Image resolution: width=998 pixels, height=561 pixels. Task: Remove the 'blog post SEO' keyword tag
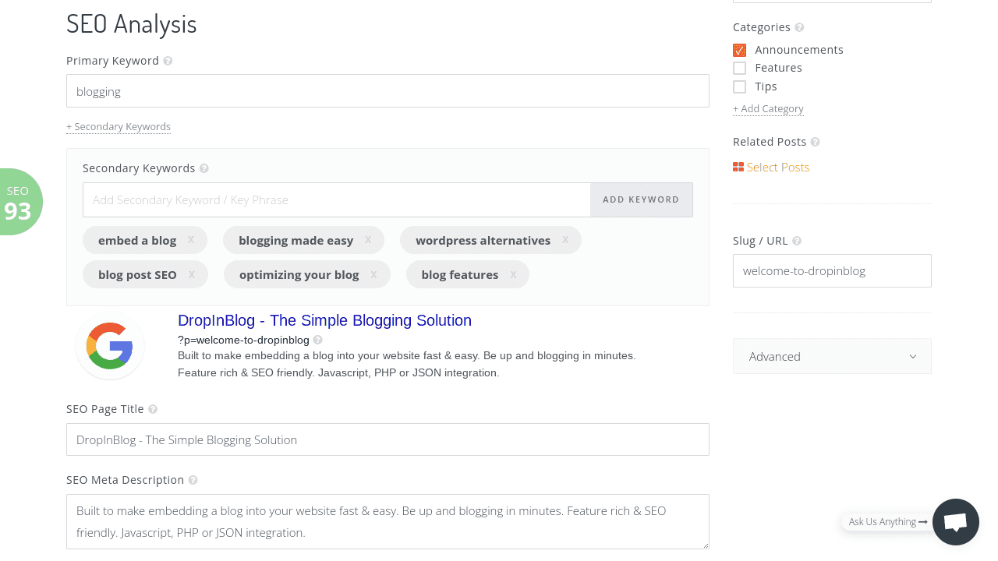(191, 274)
